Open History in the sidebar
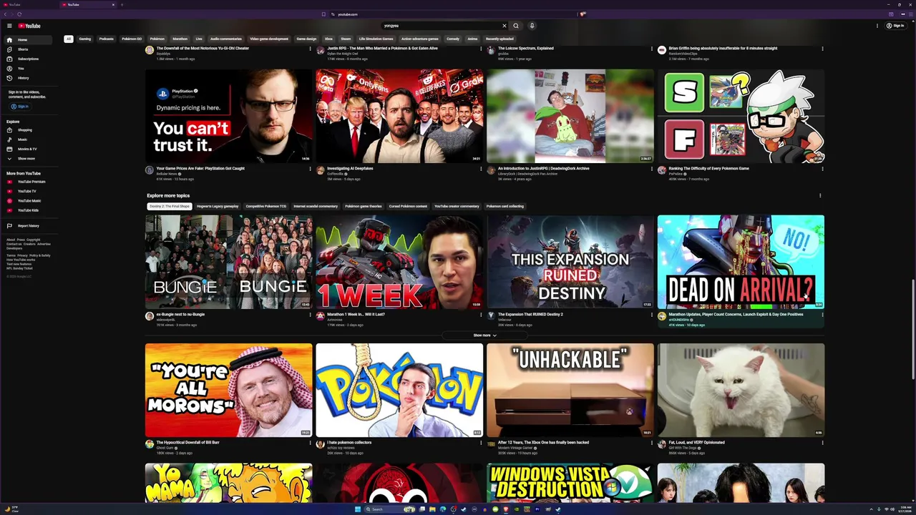916x515 pixels. tap(27, 78)
